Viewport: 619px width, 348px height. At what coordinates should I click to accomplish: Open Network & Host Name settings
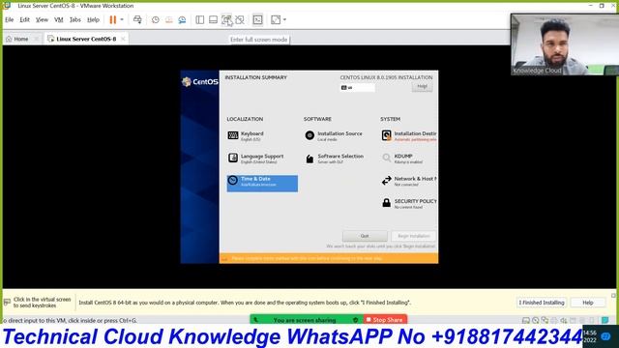[x=409, y=181]
